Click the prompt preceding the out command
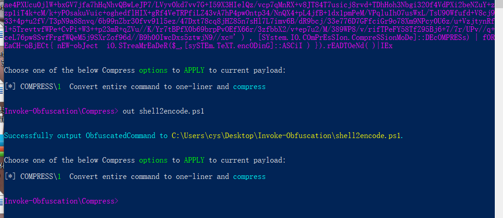503x218 pixels. [61, 111]
